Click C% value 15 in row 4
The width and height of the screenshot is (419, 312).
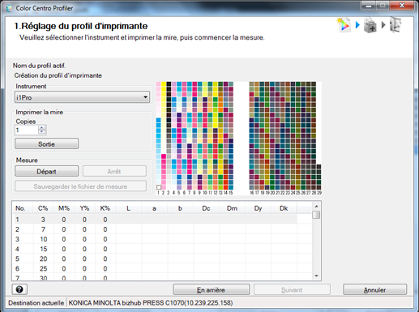coord(44,249)
